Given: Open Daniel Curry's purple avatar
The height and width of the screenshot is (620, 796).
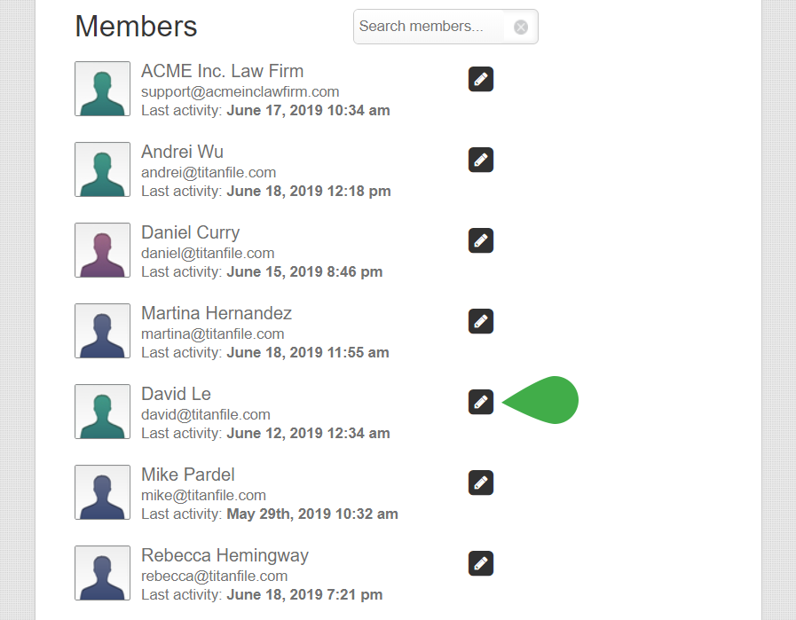Looking at the screenshot, I should 102,250.
